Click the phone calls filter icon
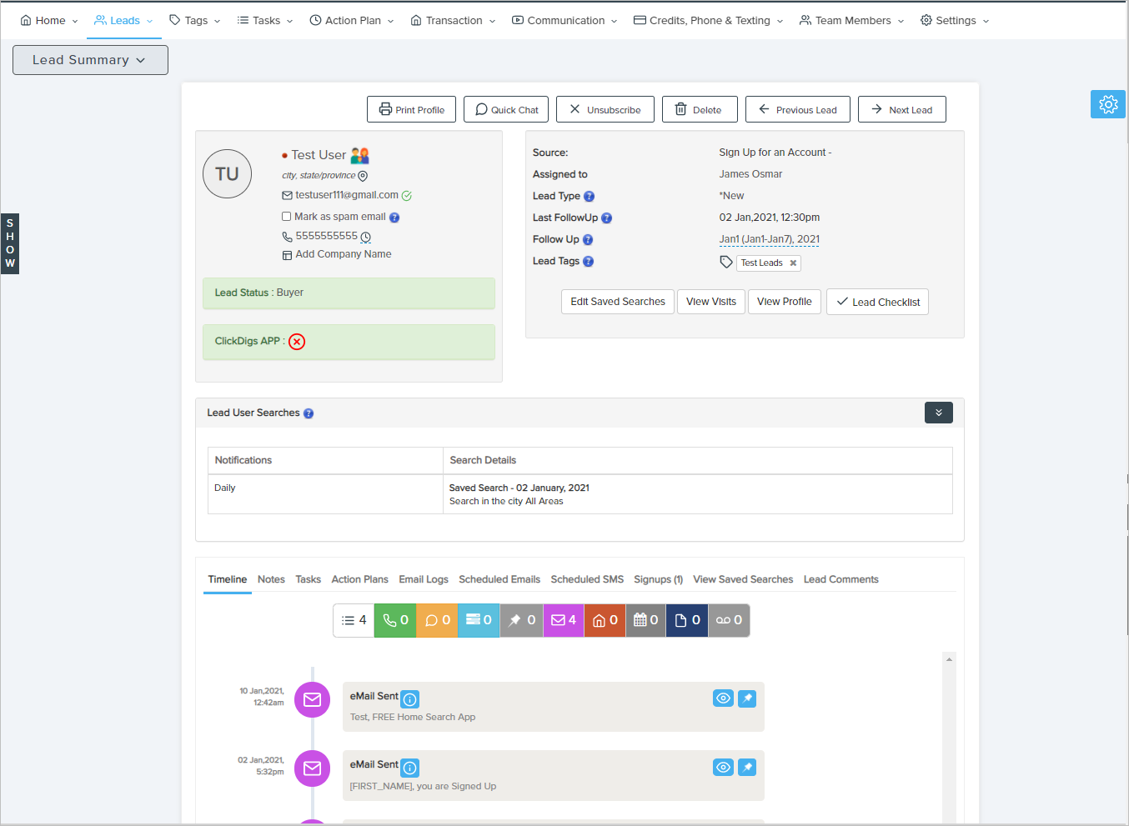Image resolution: width=1129 pixels, height=826 pixels. [x=395, y=620]
